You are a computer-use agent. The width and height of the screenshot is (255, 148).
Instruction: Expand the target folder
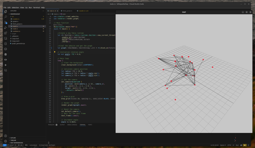[x=11, y=34]
